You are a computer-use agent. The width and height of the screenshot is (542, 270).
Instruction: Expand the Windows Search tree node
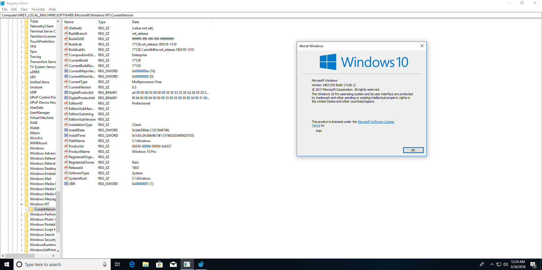(21, 235)
